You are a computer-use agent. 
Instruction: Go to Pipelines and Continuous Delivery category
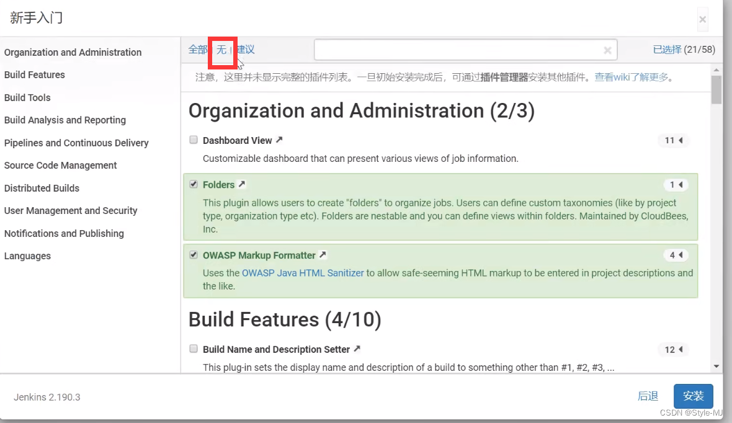[76, 143]
